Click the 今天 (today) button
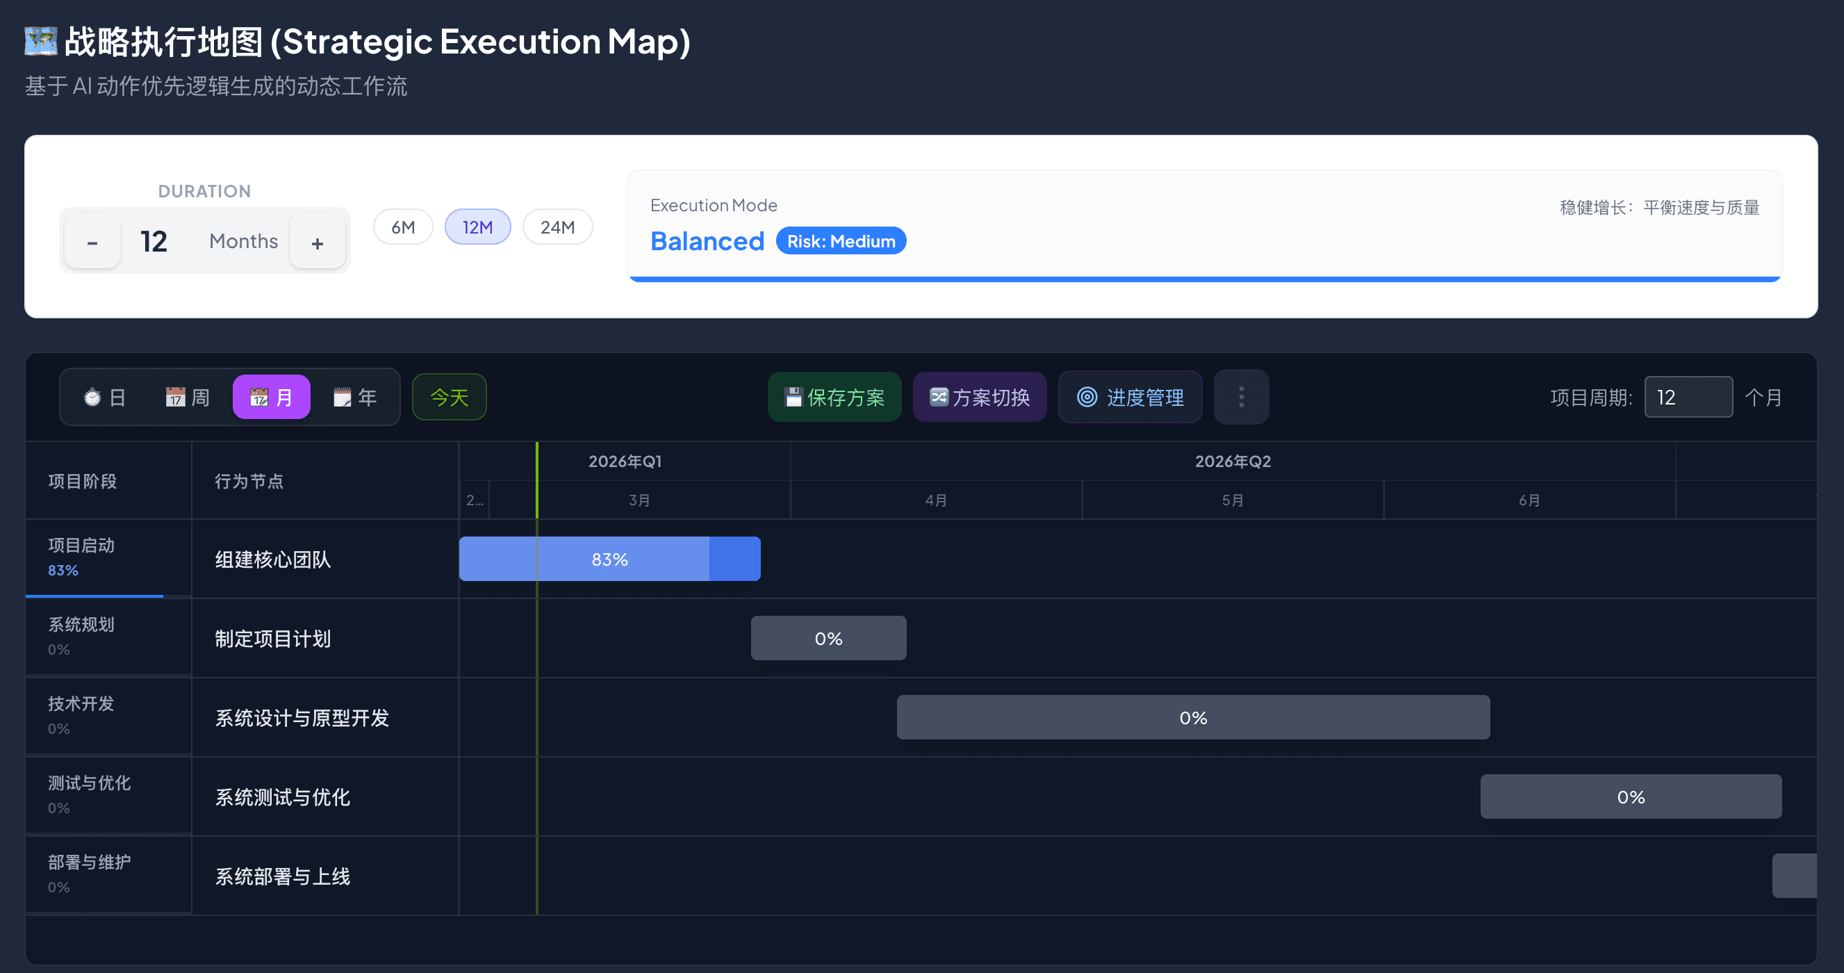The width and height of the screenshot is (1844, 973). (x=449, y=397)
